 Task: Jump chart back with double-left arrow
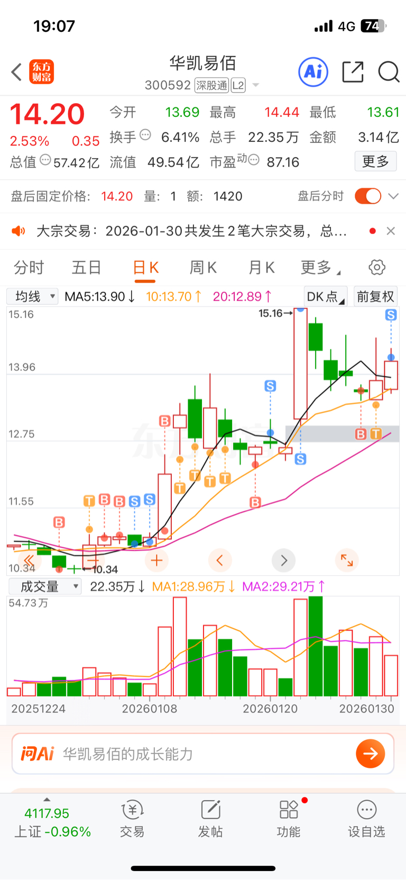[29, 560]
